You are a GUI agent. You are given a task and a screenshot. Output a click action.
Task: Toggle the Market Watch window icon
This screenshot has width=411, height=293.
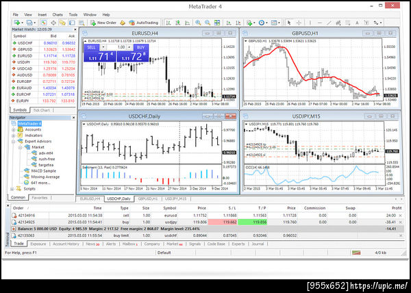[44, 23]
